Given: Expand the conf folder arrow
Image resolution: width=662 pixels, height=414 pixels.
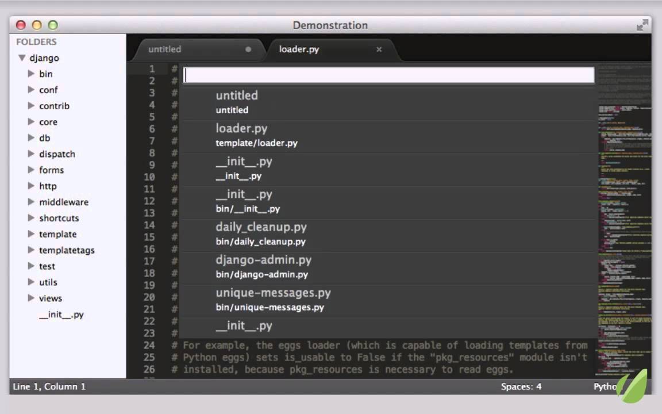Looking at the screenshot, I should [31, 90].
